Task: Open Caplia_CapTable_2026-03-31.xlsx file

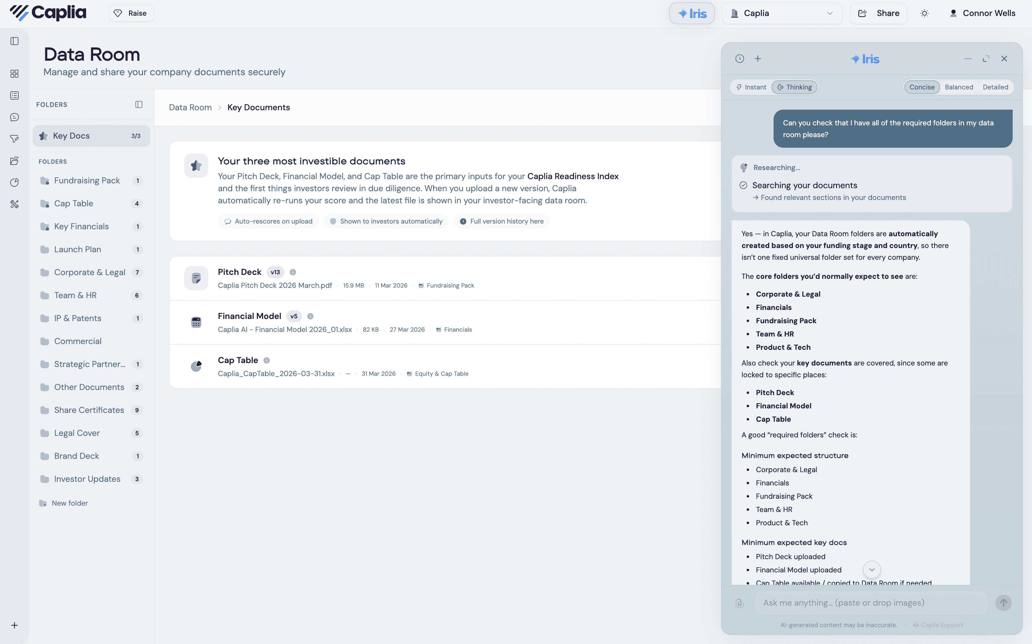Action: 276,374
